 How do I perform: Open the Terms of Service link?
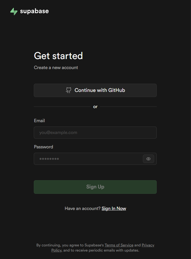119,245
